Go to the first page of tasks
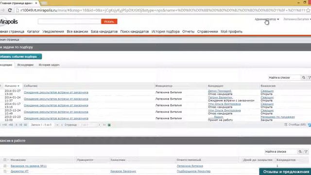311x175 pixels. click(x=57, y=125)
